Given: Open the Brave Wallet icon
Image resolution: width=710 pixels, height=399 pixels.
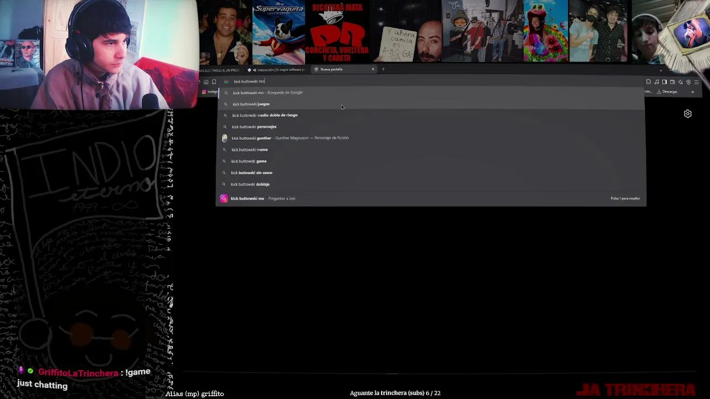Looking at the screenshot, I should 672,82.
